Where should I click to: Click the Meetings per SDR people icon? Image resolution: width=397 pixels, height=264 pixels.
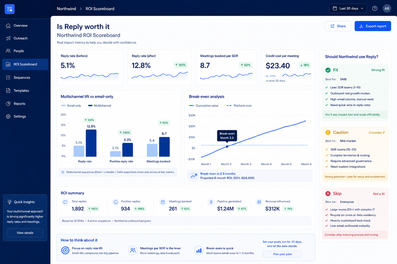(133, 250)
